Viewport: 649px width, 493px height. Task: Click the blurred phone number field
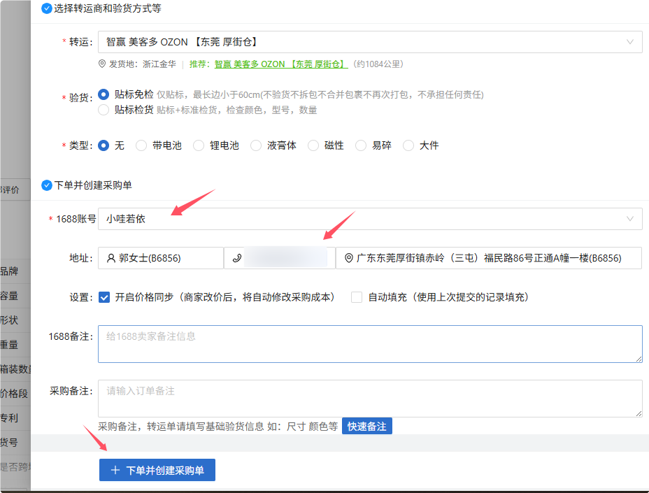[x=280, y=258]
